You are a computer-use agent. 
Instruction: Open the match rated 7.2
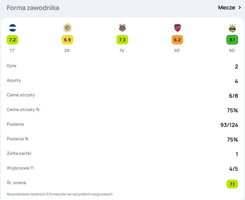[12, 40]
